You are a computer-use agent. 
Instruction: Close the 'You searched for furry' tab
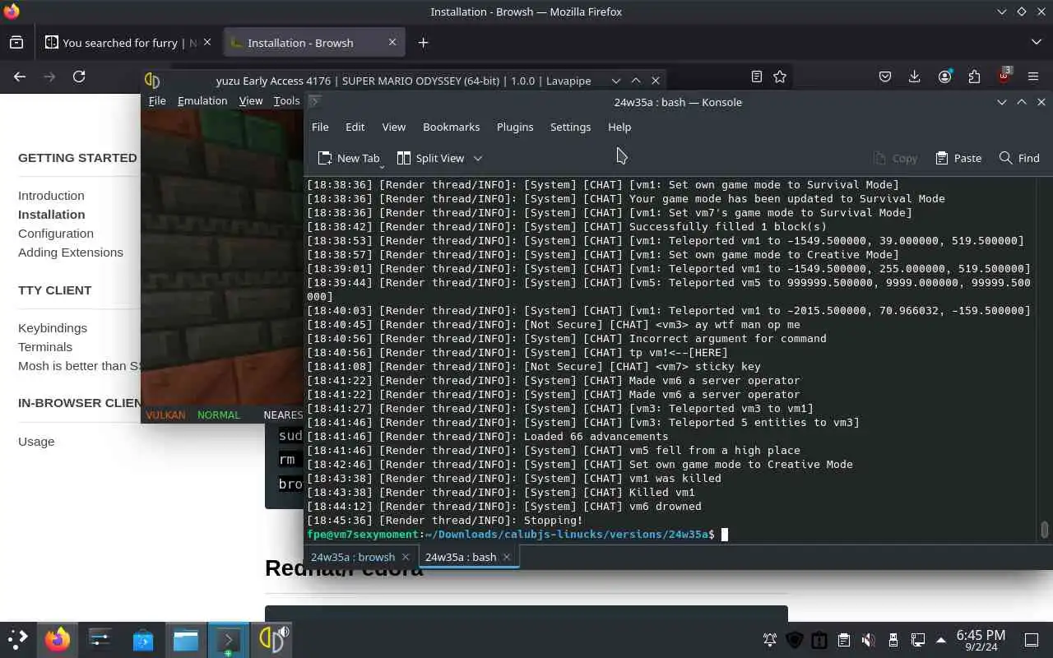(207, 42)
